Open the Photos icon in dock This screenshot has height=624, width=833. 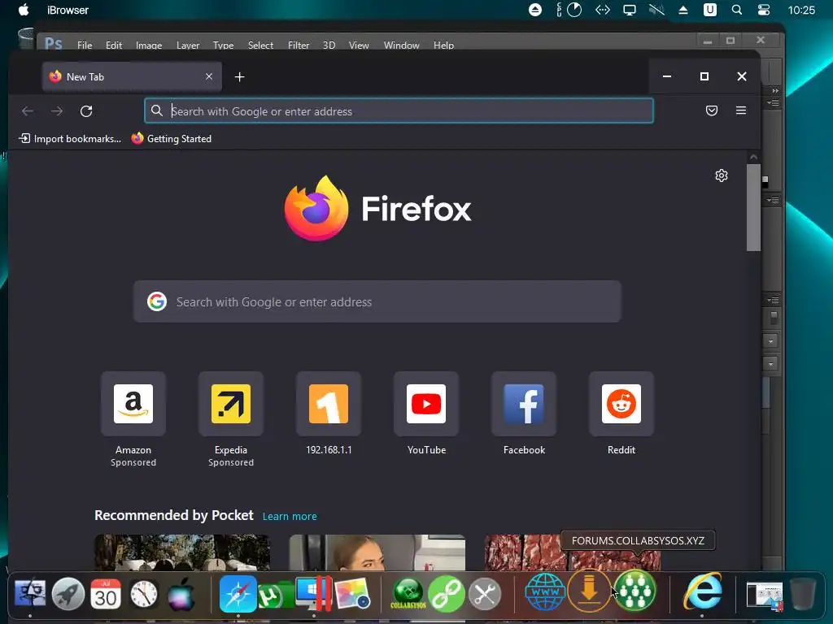[x=353, y=594]
